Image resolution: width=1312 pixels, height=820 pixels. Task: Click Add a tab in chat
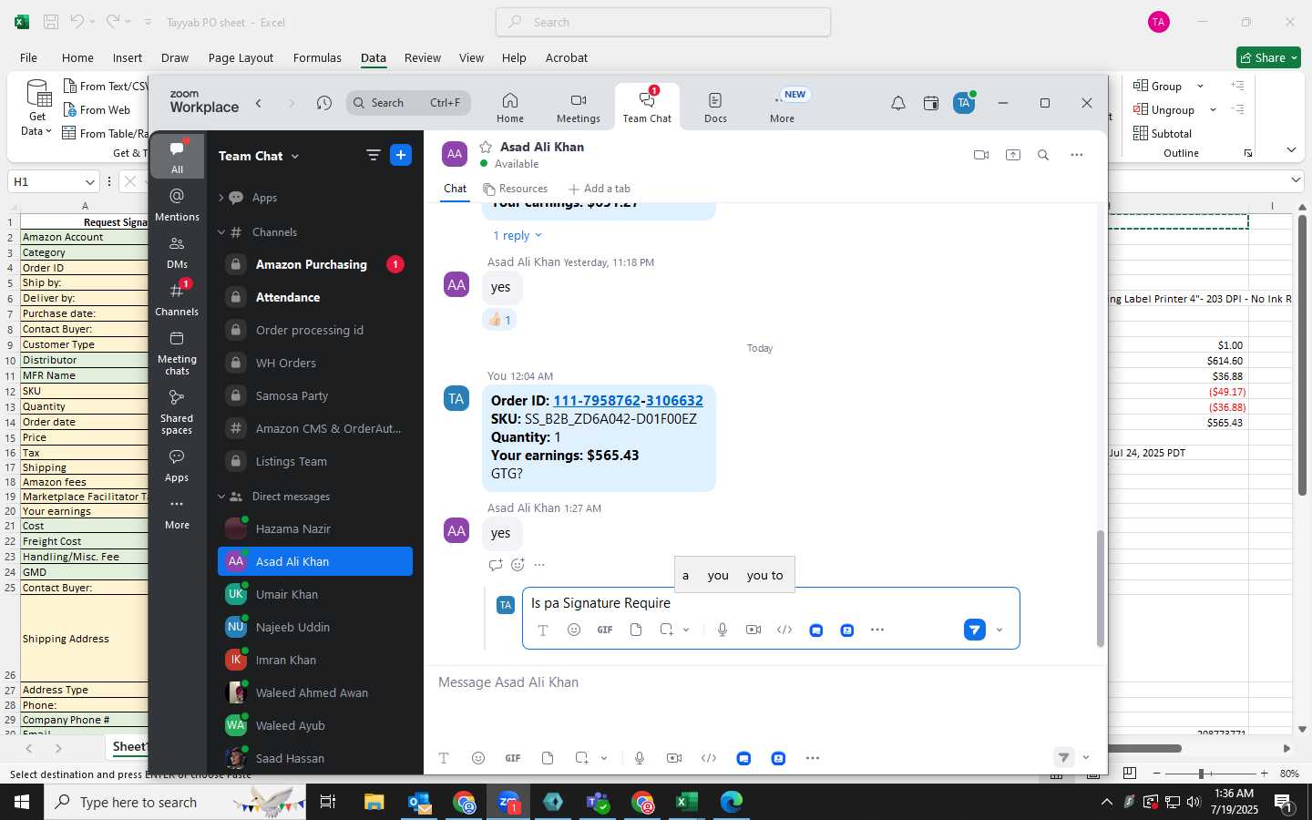[x=599, y=189]
